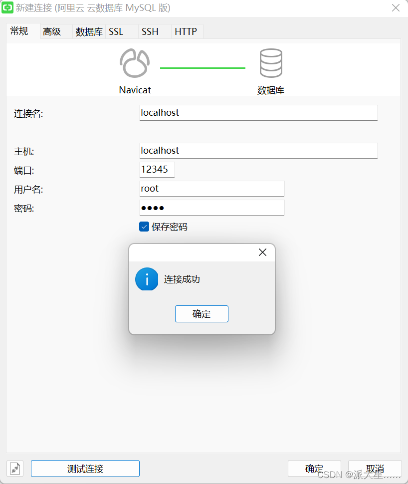Click the blue info icon in dialog
Viewport: 408px width, 484px height.
[147, 279]
